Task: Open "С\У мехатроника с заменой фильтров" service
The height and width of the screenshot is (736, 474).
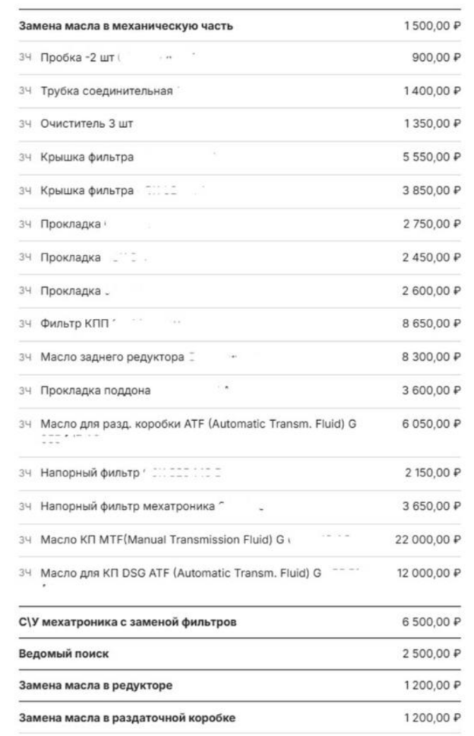Action: click(127, 623)
